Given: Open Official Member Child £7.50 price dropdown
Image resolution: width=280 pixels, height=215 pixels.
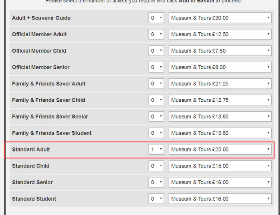Looking at the screenshot, I should coord(220,51).
